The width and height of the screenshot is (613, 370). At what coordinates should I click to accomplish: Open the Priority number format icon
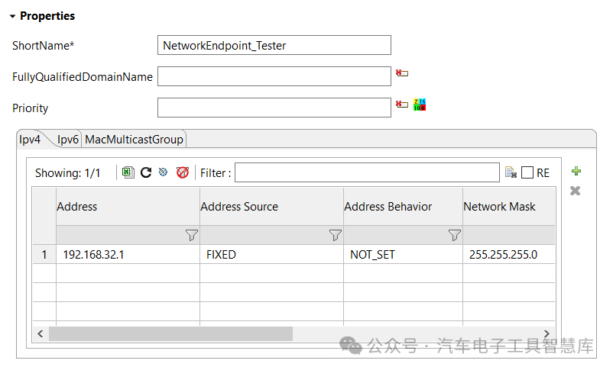point(420,105)
